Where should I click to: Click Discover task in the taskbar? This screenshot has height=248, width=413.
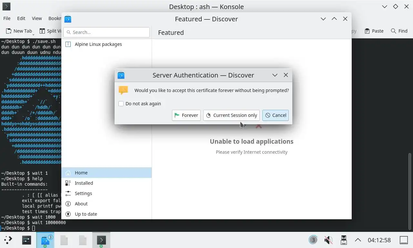coord(45,240)
